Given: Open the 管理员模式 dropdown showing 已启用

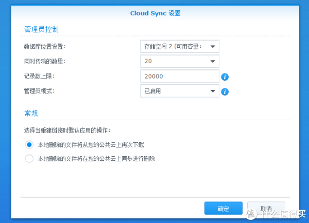Looking at the screenshot, I should coord(180,91).
